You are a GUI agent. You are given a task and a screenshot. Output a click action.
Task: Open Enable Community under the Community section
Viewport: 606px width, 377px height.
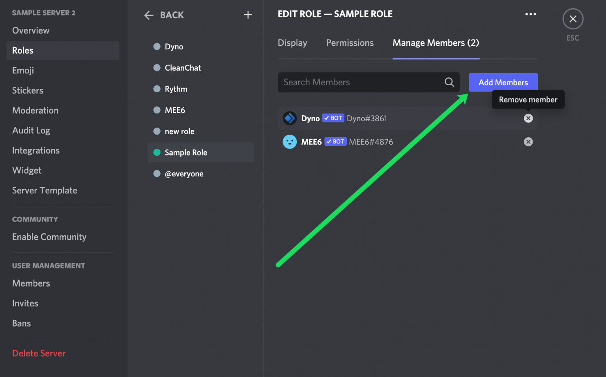[49, 236]
